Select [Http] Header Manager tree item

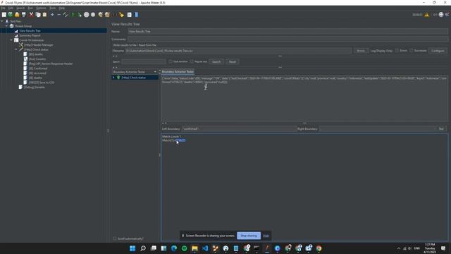pos(39,45)
